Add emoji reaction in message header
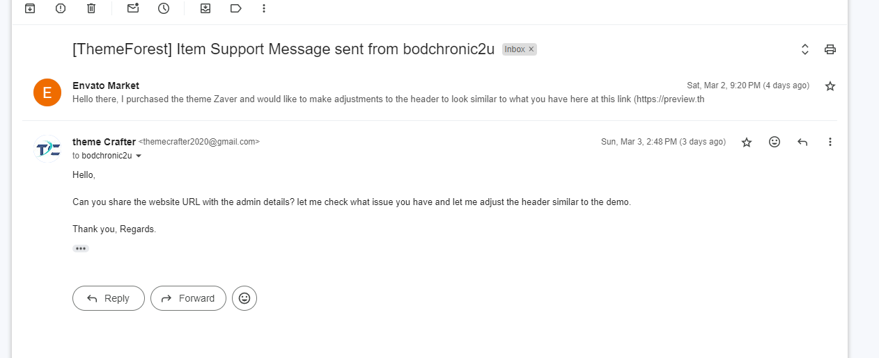Screen dimensions: 879x358 tap(775, 142)
